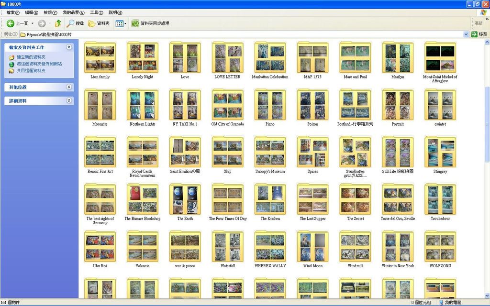Click the Mare and Foal label
The width and height of the screenshot is (490, 306).
[355, 77]
